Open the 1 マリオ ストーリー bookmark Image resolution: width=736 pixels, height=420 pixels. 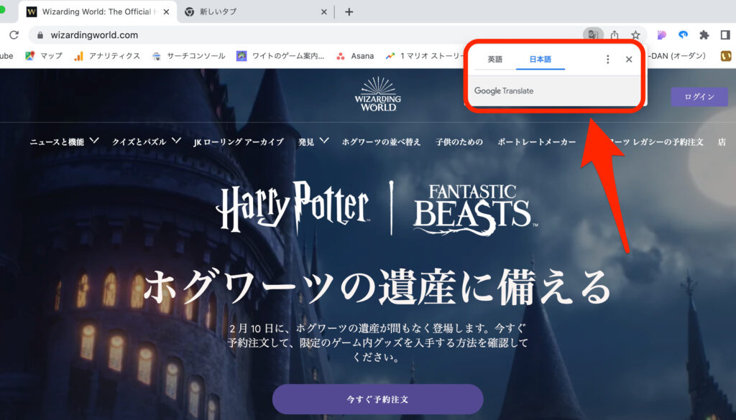(x=425, y=56)
